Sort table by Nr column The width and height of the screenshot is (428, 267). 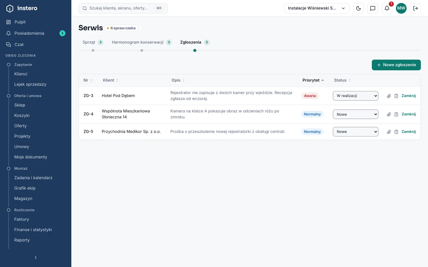pyautogui.click(x=88, y=80)
